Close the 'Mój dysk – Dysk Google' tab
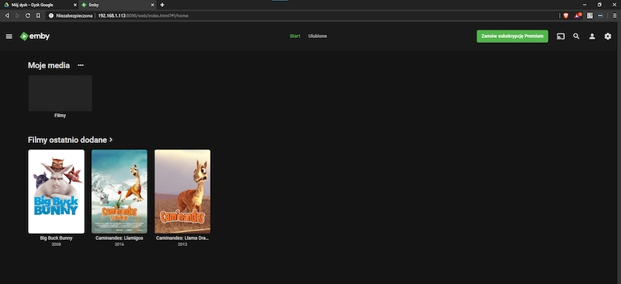621x284 pixels. tap(75, 5)
